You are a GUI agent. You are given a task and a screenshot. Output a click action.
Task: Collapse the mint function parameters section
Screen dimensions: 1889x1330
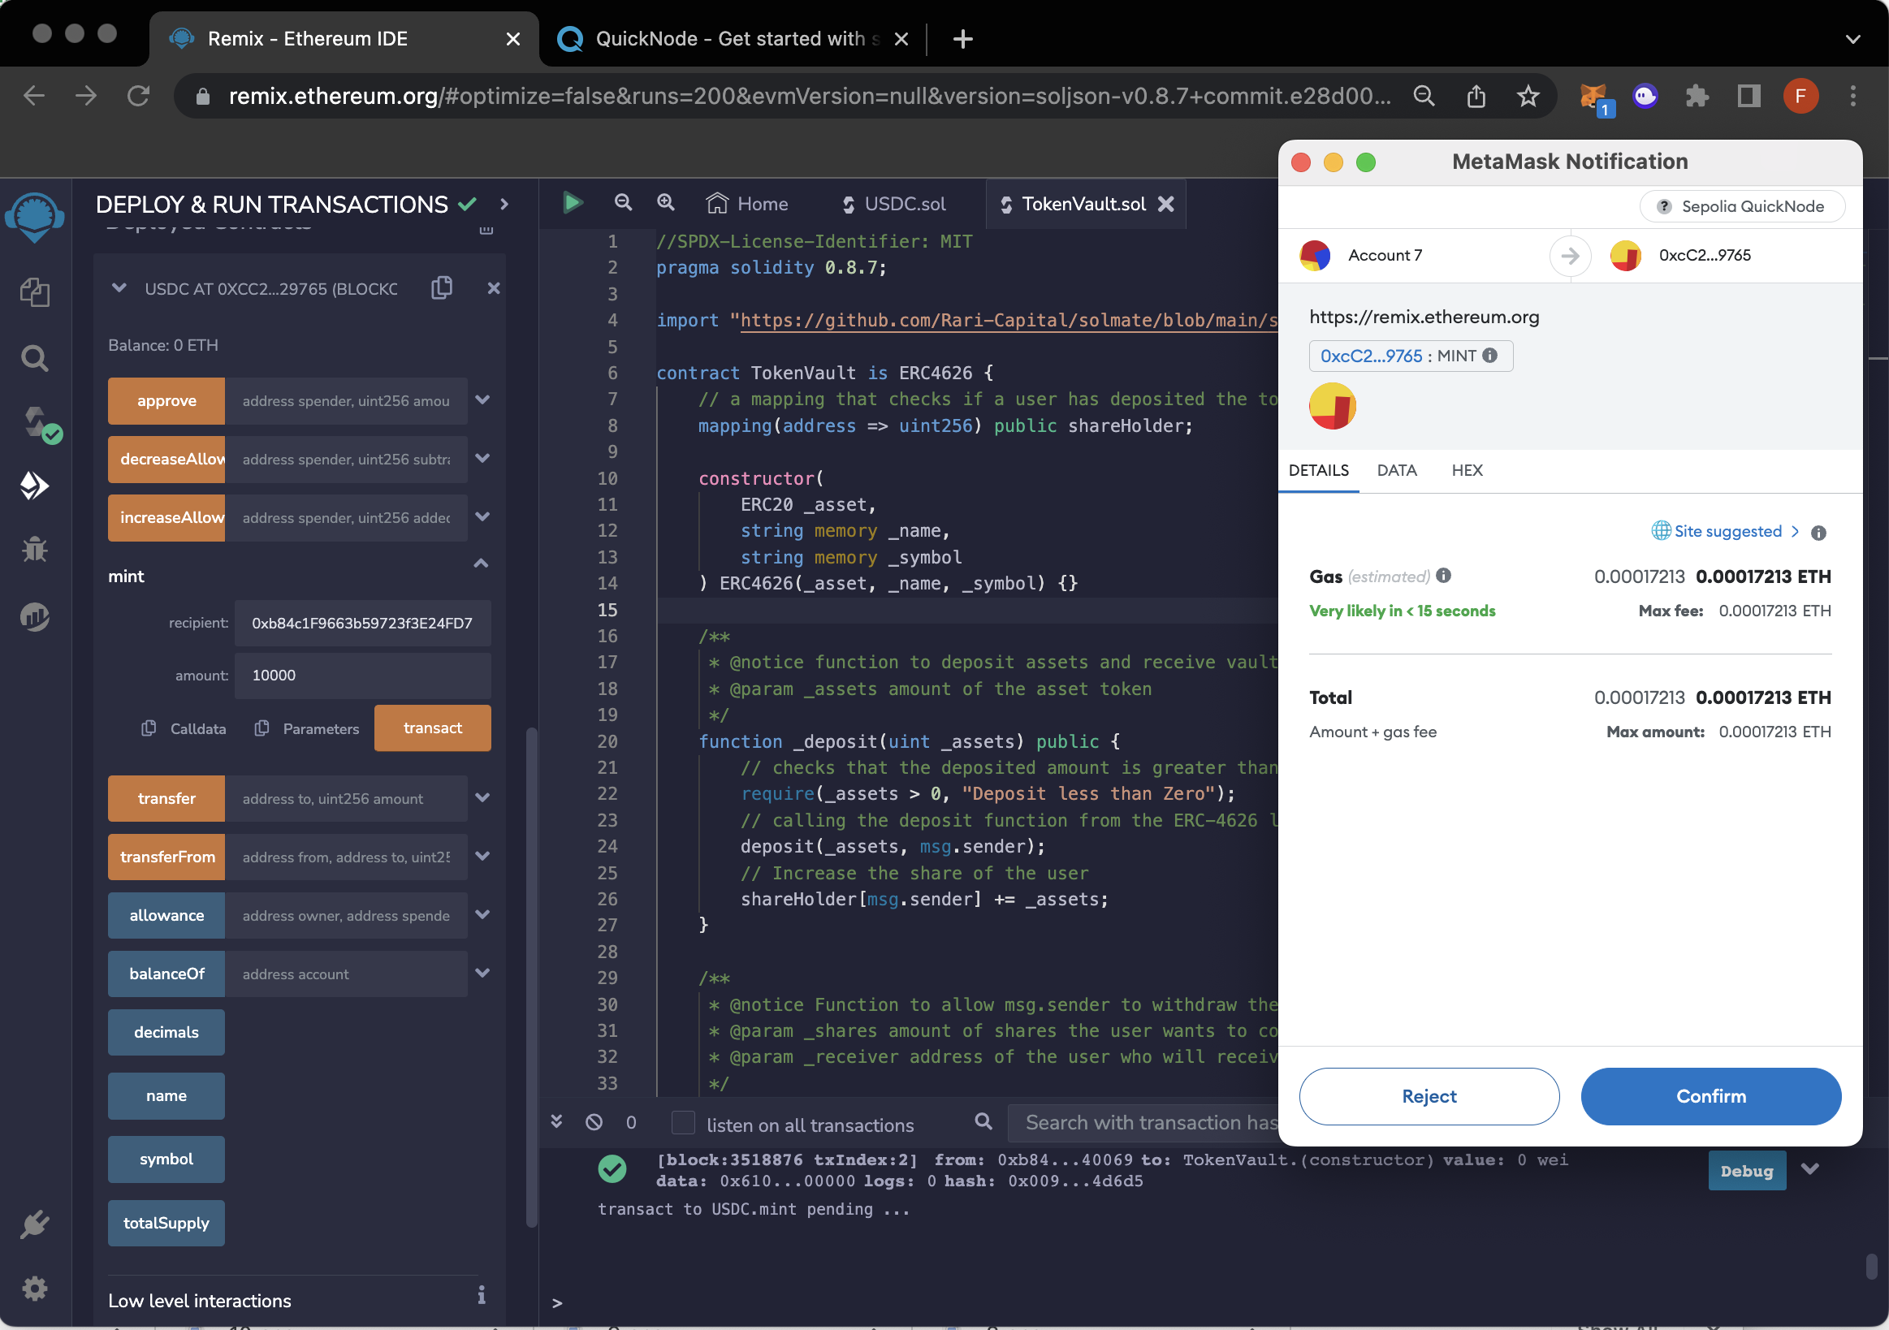tap(481, 564)
